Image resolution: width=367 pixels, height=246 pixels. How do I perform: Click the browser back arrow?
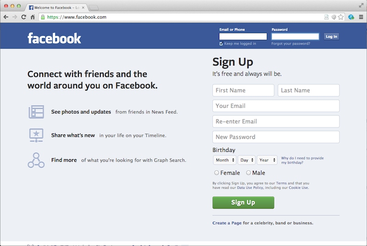click(6, 17)
